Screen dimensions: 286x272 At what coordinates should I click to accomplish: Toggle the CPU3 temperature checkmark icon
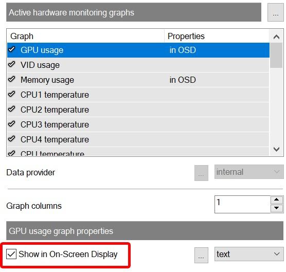12,124
